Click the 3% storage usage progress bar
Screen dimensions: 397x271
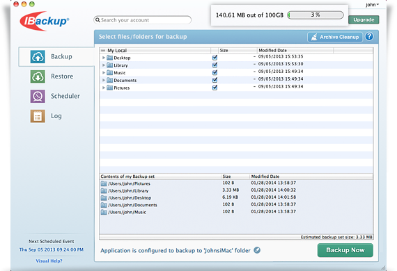point(316,15)
